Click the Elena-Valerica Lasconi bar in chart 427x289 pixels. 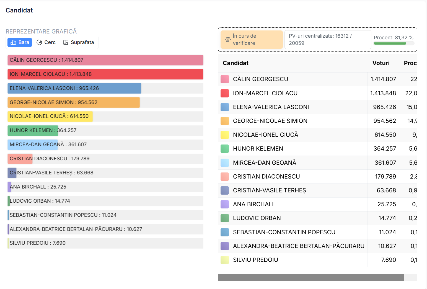(x=74, y=88)
